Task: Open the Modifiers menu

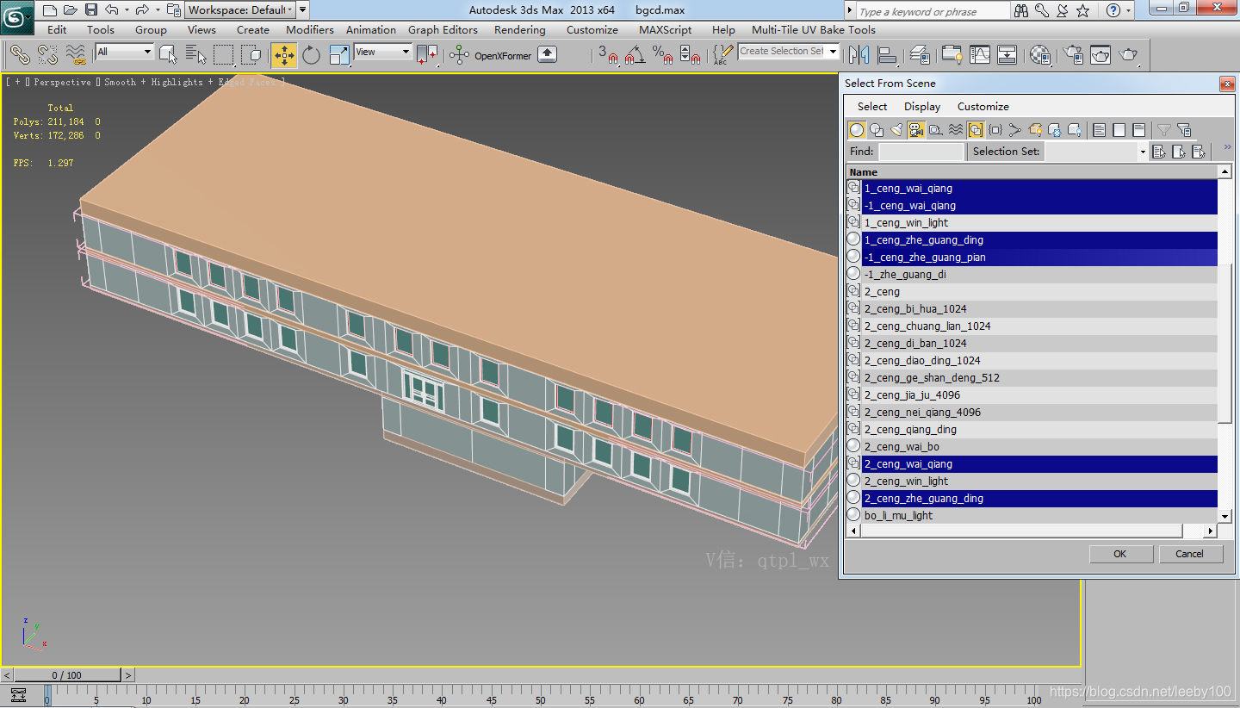Action: click(310, 29)
